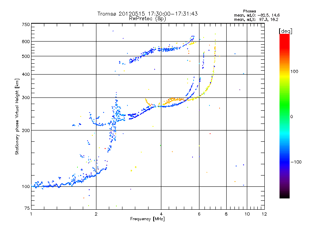Screen dimensions: 311x233
Task: Click the subtitle "RwPretec (8p)"
Action: click(147, 19)
